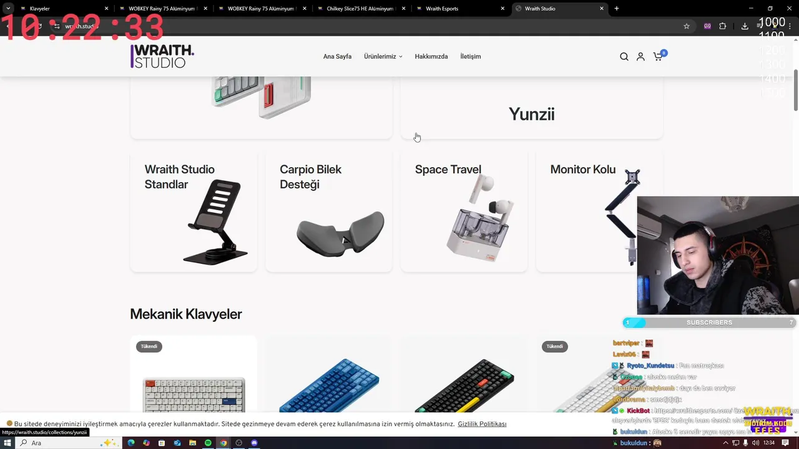Click the clock showing 12:34
Screen dimensions: 799x449
point(769,443)
